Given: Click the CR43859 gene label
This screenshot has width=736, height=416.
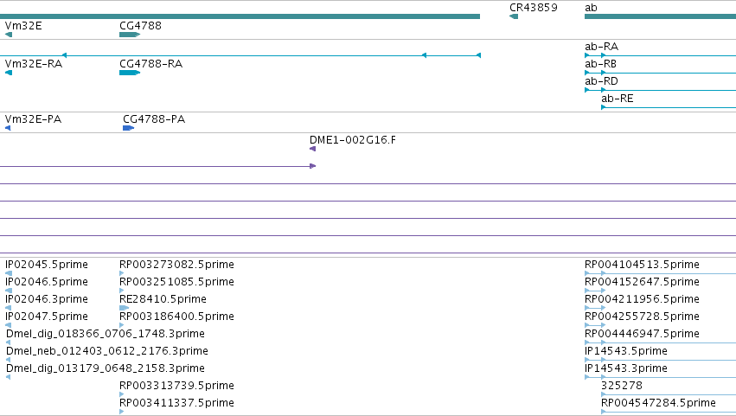Looking at the screenshot, I should (x=534, y=8).
